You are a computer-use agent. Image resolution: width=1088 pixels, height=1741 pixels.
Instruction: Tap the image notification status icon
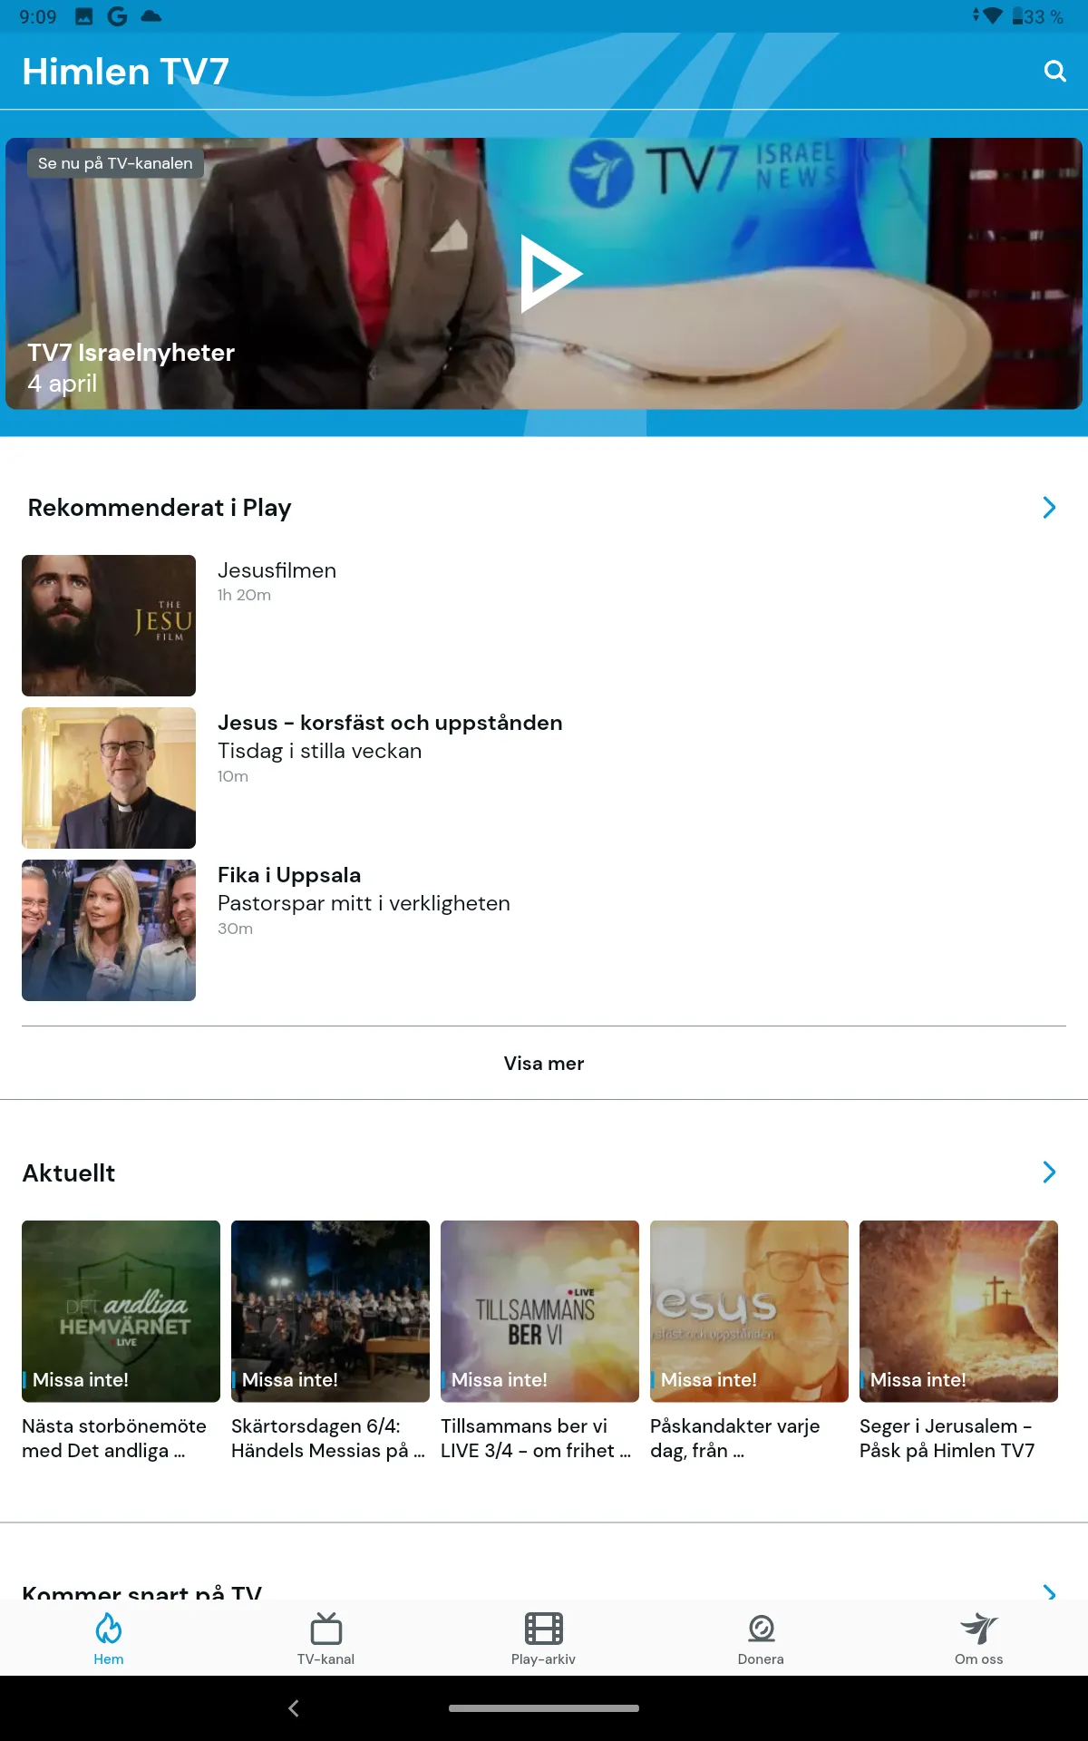point(84,16)
